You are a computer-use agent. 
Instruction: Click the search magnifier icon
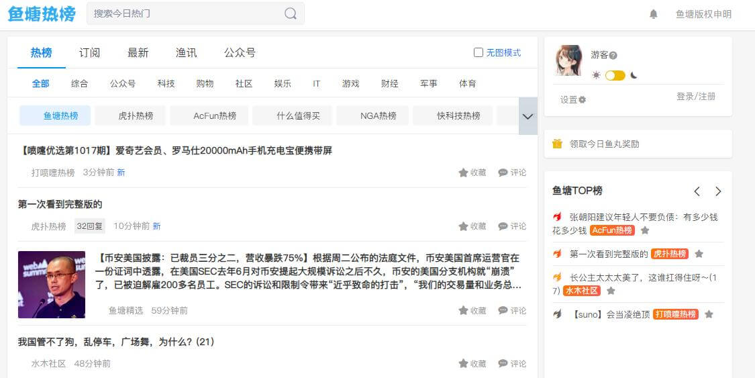[291, 13]
